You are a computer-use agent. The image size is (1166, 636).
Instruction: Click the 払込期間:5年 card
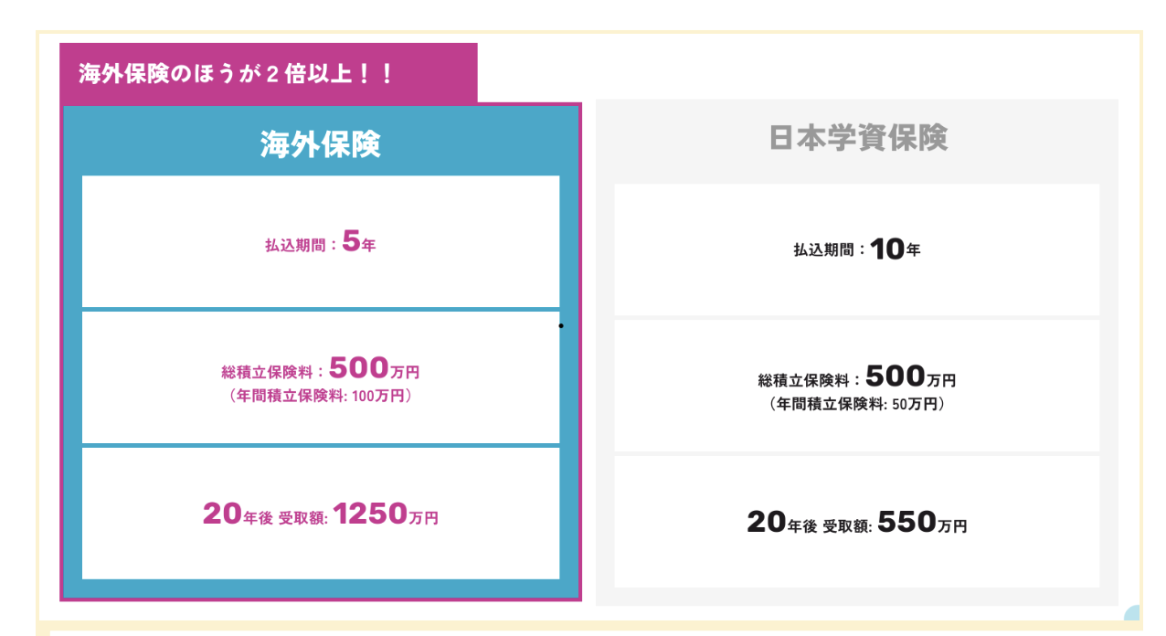pos(321,241)
